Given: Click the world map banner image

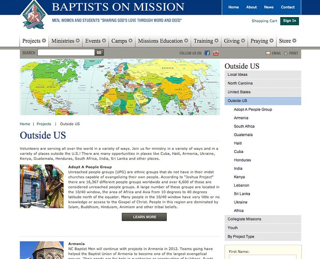Looking at the screenshot, I should (120, 87).
